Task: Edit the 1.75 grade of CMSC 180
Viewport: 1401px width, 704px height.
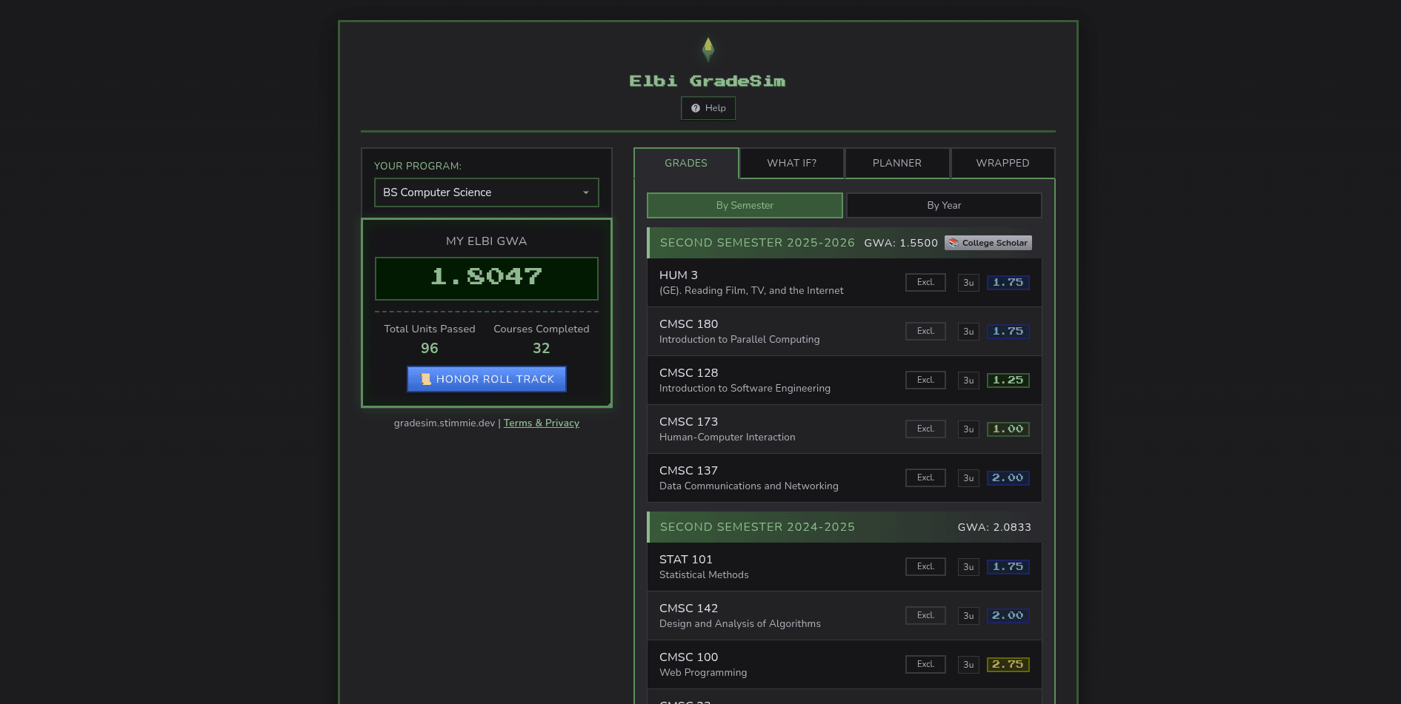Action: (x=1008, y=331)
